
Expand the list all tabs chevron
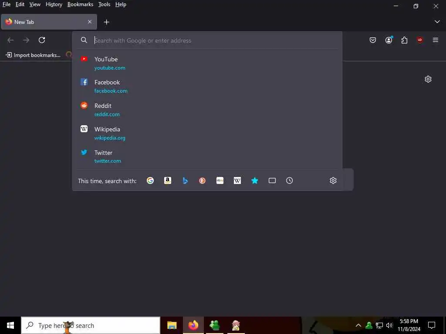point(437,22)
